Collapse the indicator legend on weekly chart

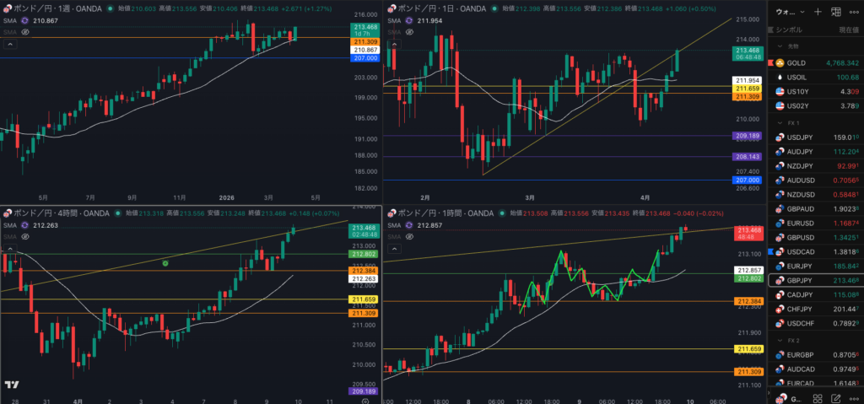click(x=8, y=44)
